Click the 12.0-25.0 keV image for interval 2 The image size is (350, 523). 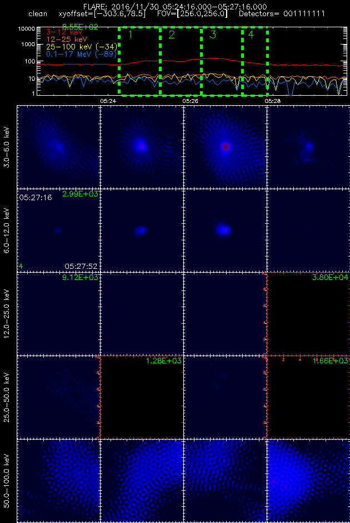[x=142, y=314]
